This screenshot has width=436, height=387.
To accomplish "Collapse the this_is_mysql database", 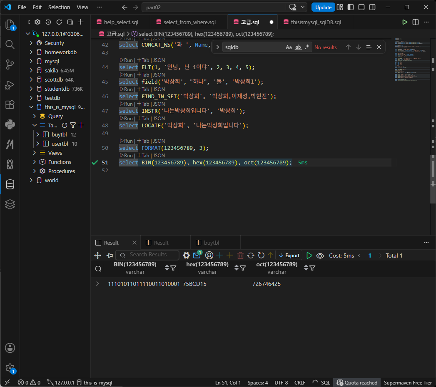I will 31,107.
